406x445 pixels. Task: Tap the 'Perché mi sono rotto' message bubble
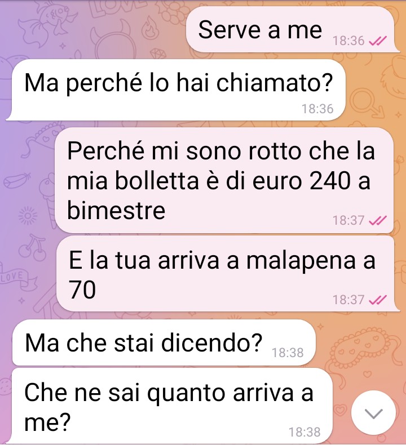(224, 180)
